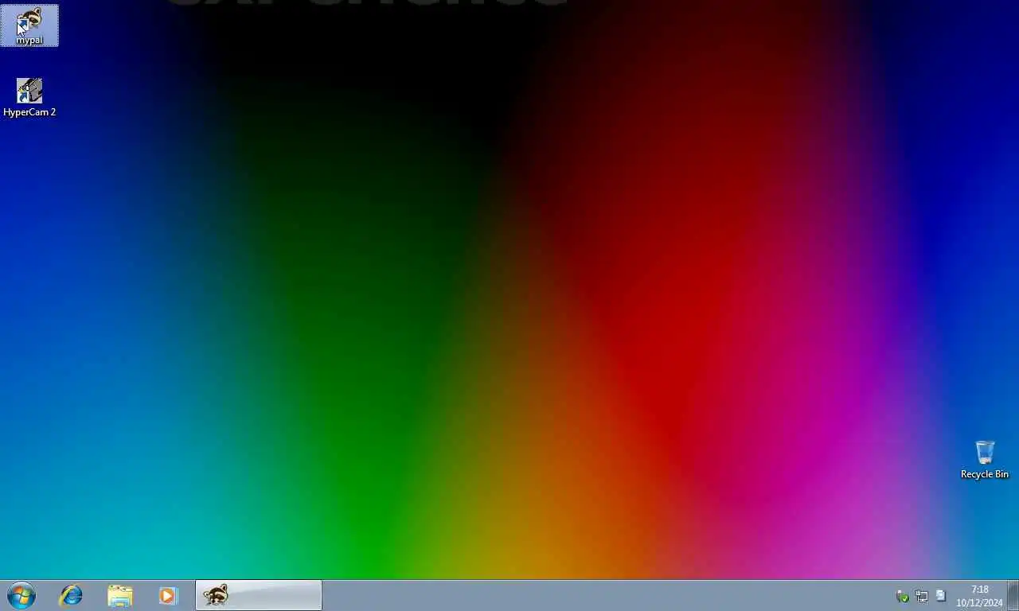Open the clock showing 7:18

(979, 596)
